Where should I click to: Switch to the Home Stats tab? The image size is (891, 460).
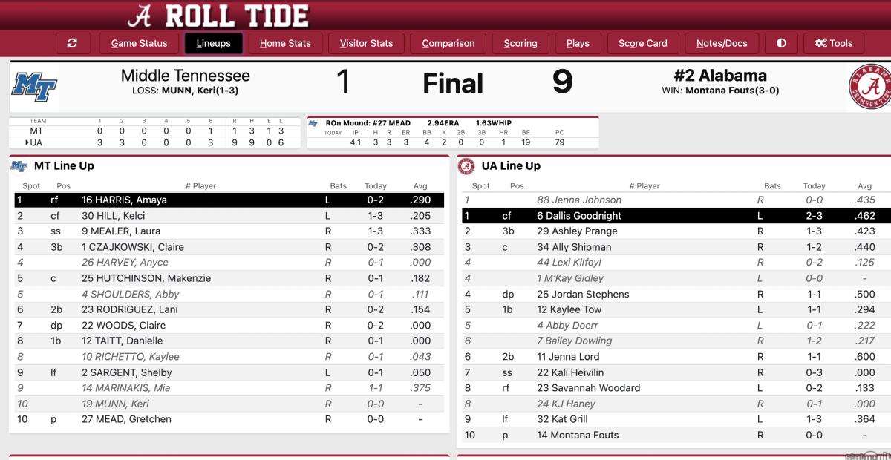285,43
